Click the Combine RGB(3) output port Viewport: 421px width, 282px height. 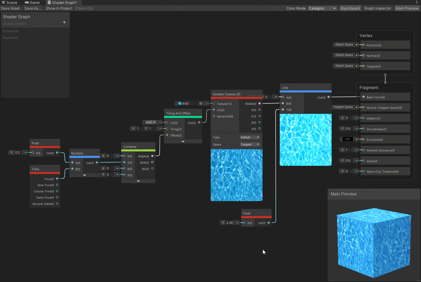coord(152,162)
